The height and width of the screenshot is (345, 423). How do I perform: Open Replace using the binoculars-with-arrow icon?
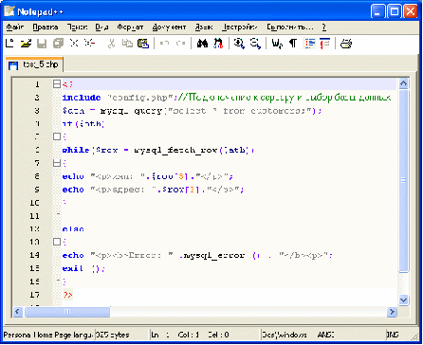[x=218, y=44]
